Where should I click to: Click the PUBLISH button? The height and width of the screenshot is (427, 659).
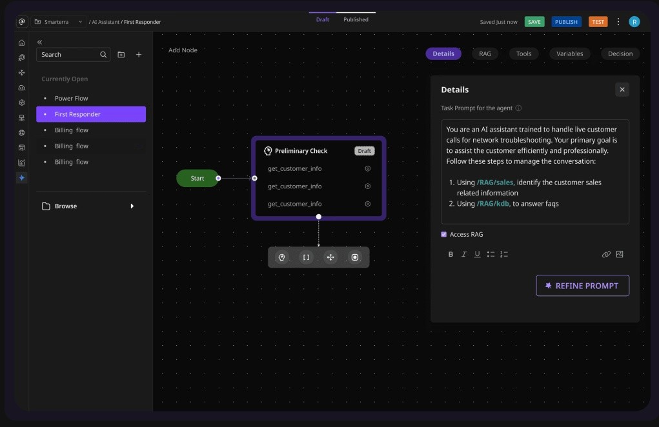[566, 22]
